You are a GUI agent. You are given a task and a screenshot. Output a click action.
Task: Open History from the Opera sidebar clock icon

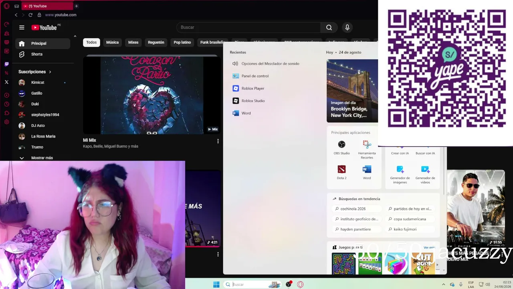[6, 104]
